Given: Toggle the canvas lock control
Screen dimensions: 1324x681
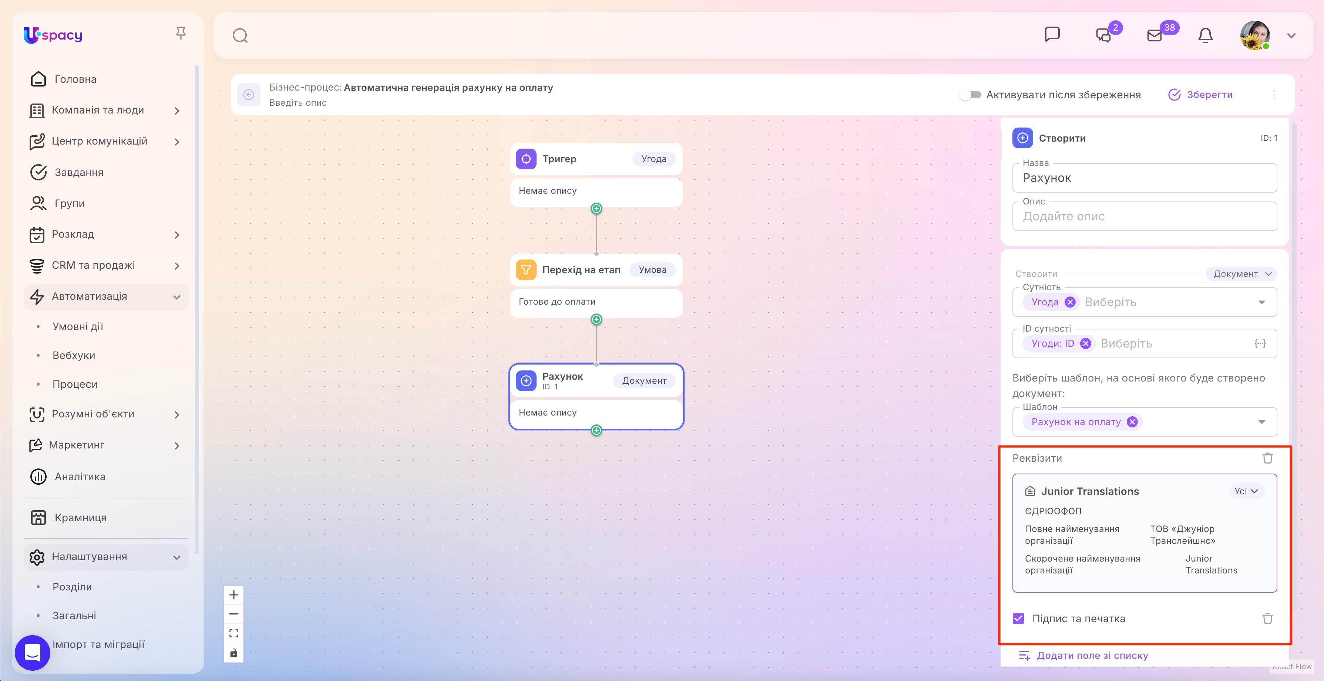Looking at the screenshot, I should 234,653.
